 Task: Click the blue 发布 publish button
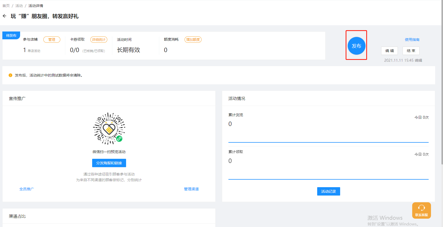pyautogui.click(x=356, y=46)
